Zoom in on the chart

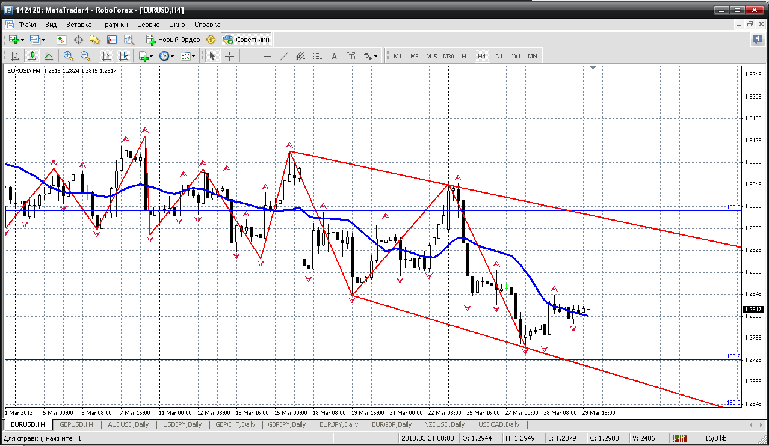tap(68, 56)
